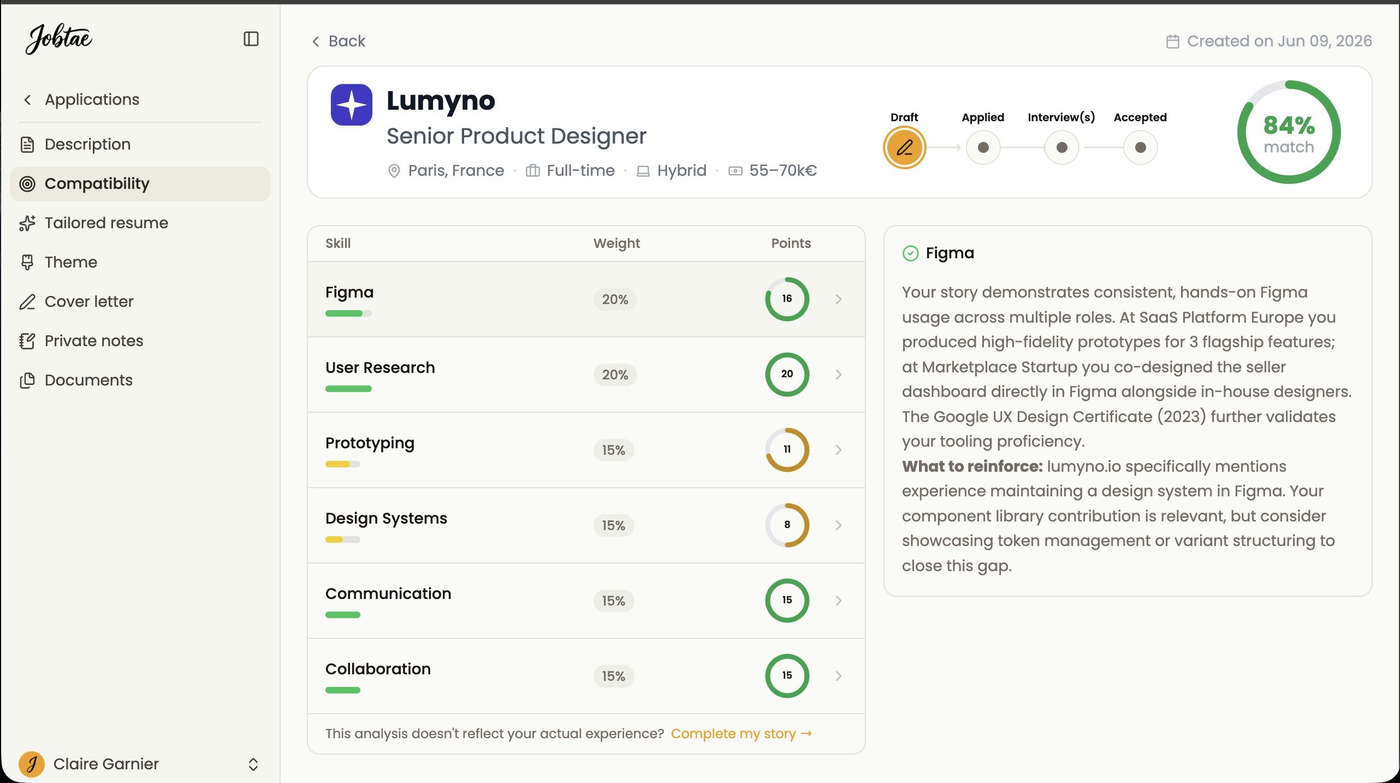The width and height of the screenshot is (1400, 783).
Task: Click the Theme paintbrush icon
Action: [27, 263]
